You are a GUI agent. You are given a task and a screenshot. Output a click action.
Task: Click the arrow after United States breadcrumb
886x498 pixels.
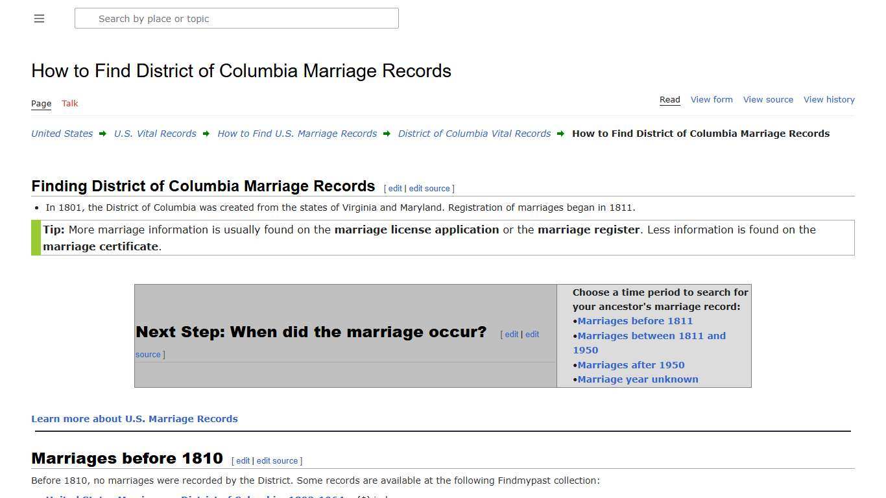coord(102,134)
